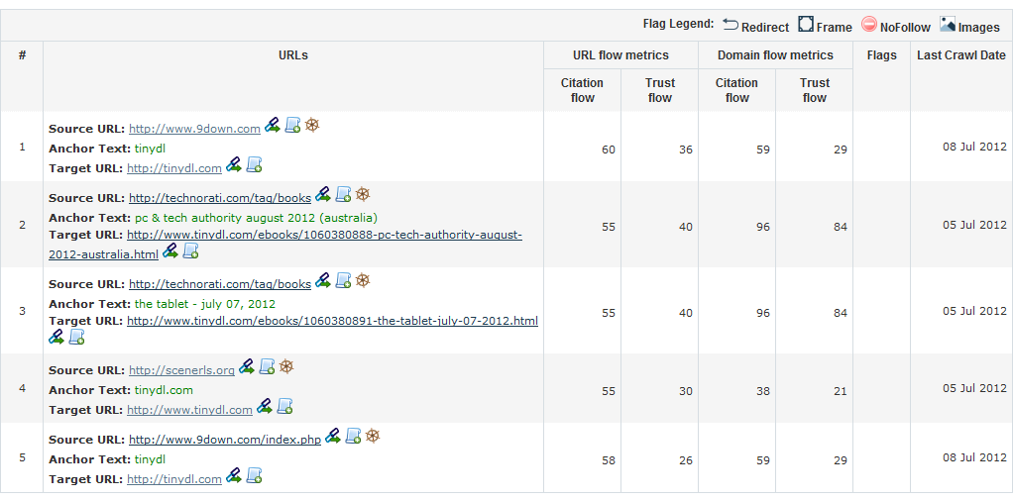Image resolution: width=1013 pixels, height=500 pixels.
Task: Open the http://scenerls.org source link
Action: click(181, 370)
